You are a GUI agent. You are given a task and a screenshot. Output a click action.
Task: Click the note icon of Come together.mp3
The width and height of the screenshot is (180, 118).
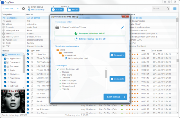pos(66,58)
